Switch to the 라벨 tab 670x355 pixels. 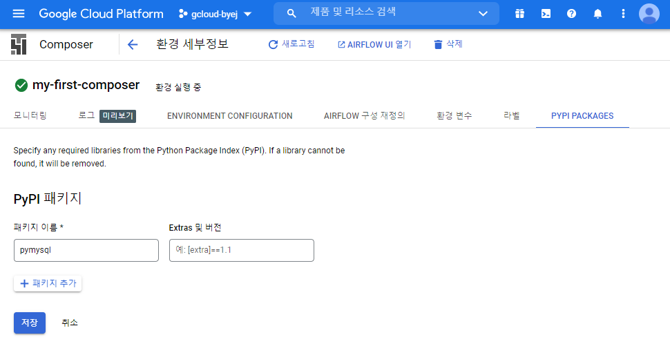[511, 116]
